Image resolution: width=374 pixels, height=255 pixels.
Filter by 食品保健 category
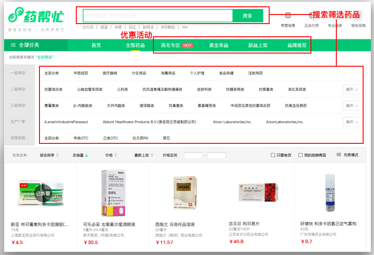226,73
